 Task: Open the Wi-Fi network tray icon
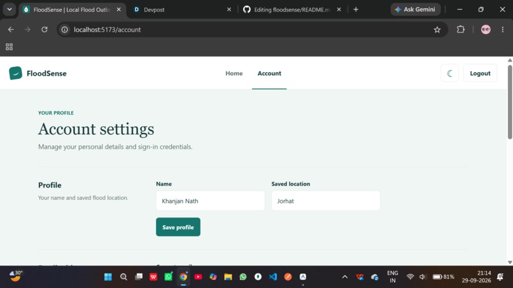pos(410,277)
